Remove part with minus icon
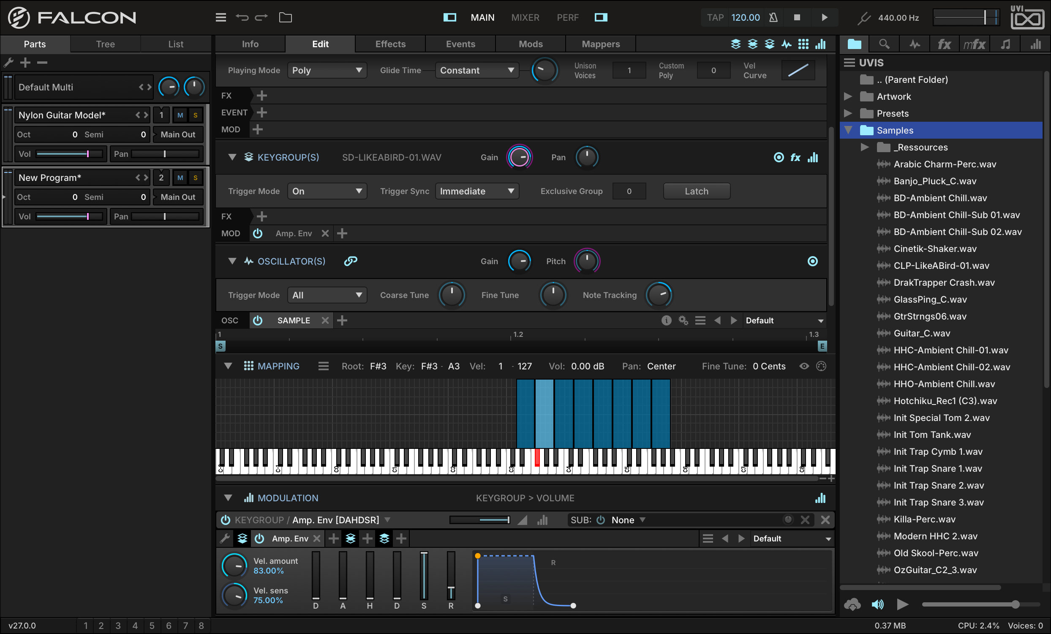The width and height of the screenshot is (1051, 634). click(42, 63)
